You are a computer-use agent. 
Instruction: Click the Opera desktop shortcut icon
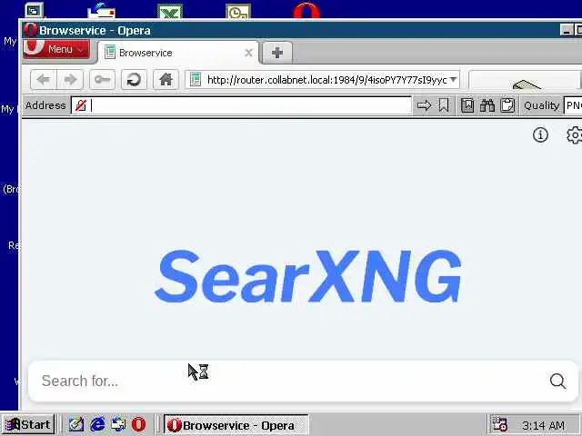(306, 10)
